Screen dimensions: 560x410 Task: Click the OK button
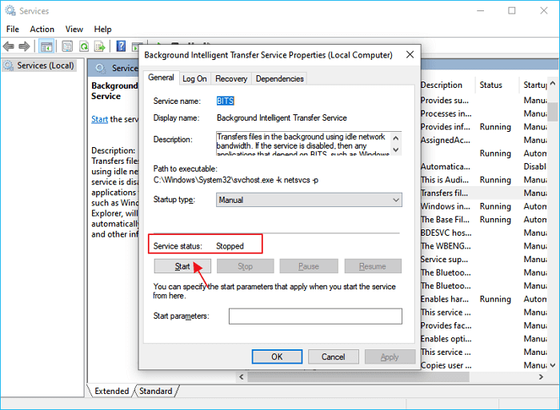pyautogui.click(x=277, y=356)
